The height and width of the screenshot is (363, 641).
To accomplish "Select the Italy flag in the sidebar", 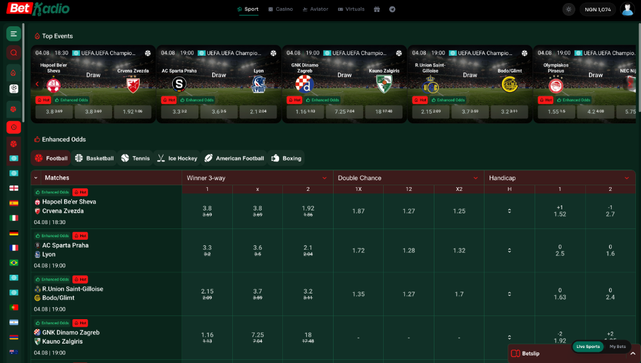I will coord(14,218).
